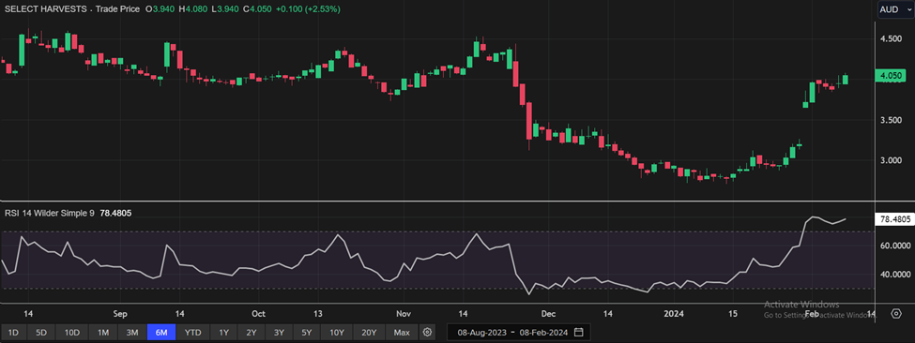Show the 10Y time range
The width and height of the screenshot is (915, 343).
pos(337,333)
